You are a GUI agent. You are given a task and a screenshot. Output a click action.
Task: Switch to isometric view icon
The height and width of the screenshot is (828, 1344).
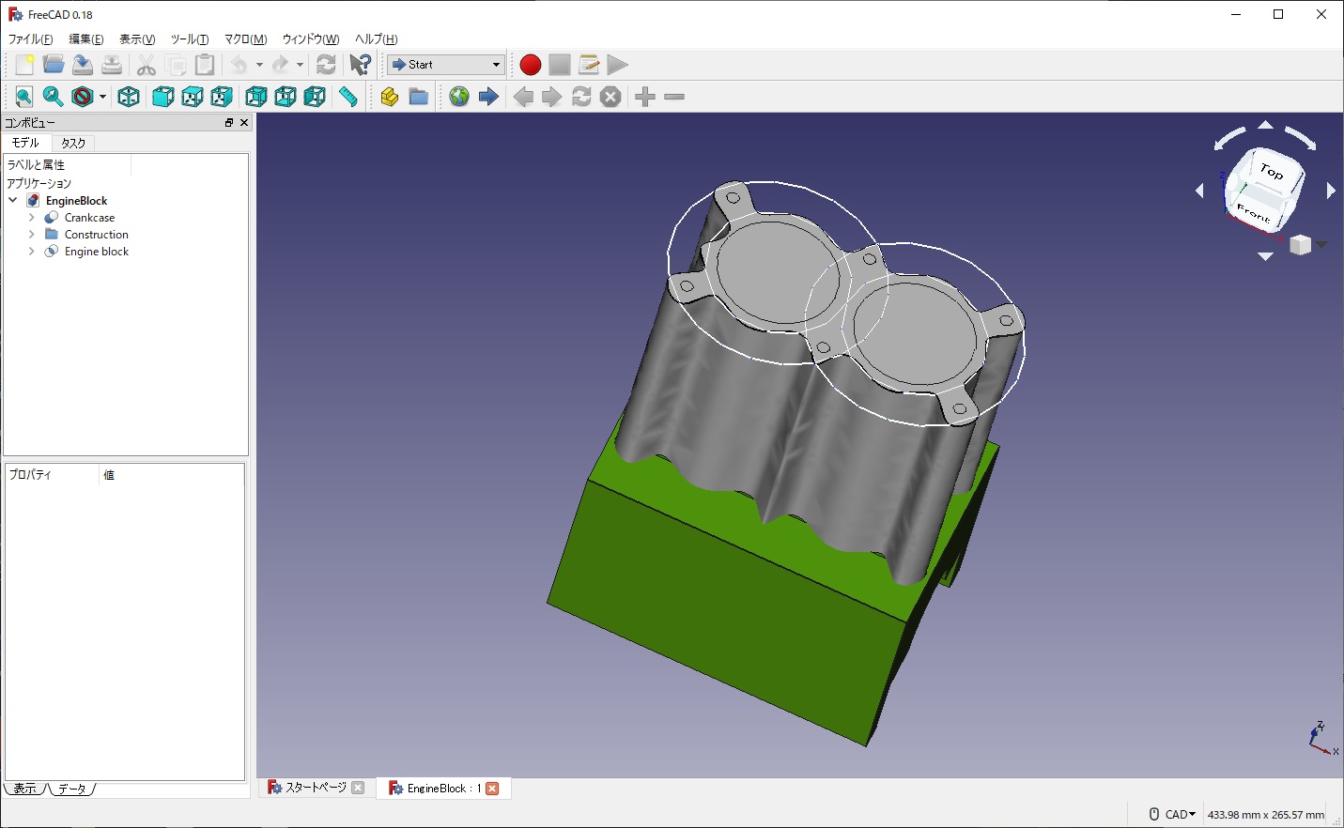(128, 97)
